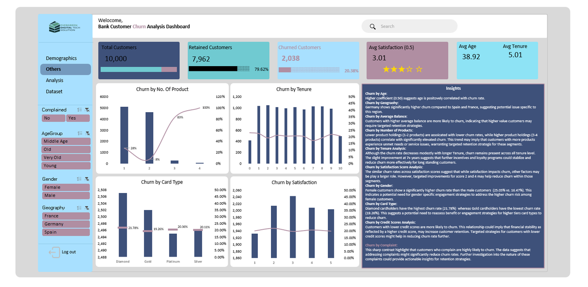Click the Churn by Complaint insight heading
This screenshot has width=588, height=287.
382,245
